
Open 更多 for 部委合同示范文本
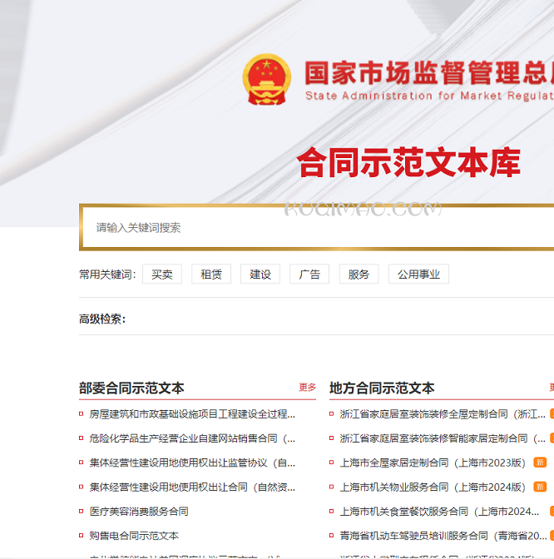[307, 387]
